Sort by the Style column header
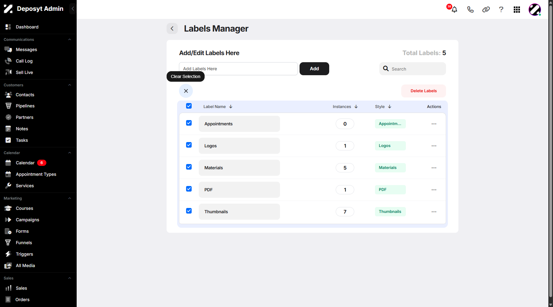 coord(383,106)
